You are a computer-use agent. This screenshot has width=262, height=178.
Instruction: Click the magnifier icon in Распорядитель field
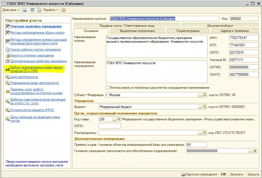click(204, 133)
